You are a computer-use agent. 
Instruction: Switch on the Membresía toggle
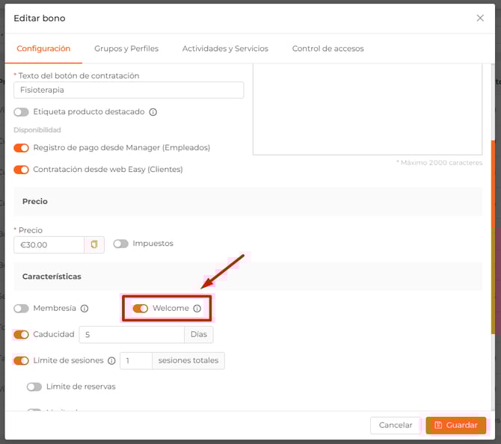pos(21,309)
